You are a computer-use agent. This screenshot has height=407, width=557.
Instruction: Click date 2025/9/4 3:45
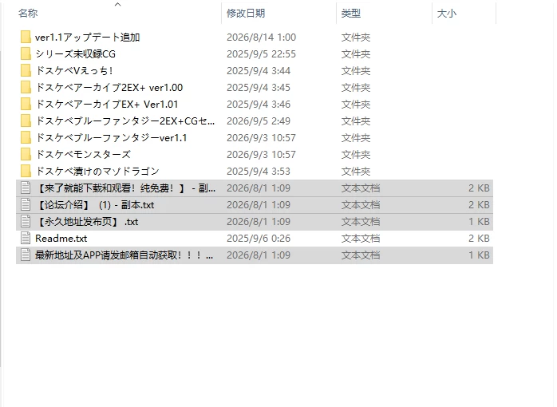pyautogui.click(x=259, y=87)
